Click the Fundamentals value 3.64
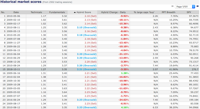Viewport: 200px width, 109px height. [x=64, y=92]
